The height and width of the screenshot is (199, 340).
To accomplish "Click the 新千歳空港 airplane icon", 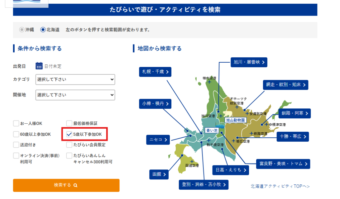I will pos(209,140).
